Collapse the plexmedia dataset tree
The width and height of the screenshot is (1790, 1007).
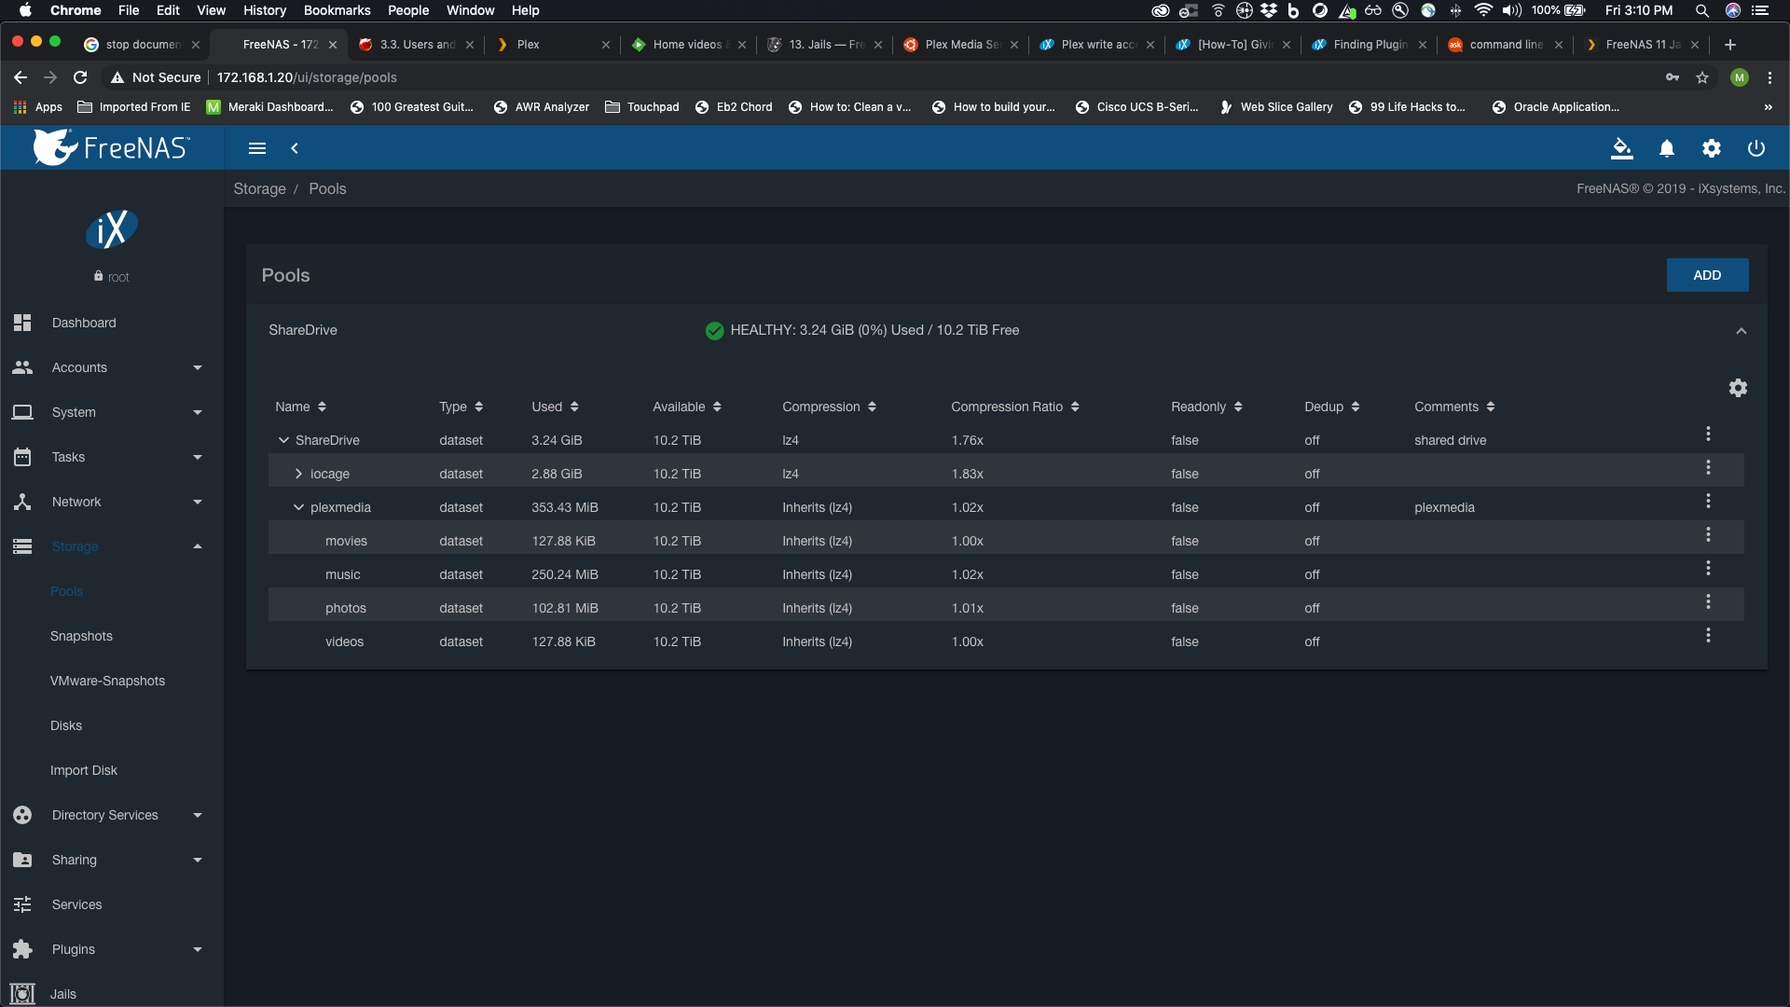point(298,507)
